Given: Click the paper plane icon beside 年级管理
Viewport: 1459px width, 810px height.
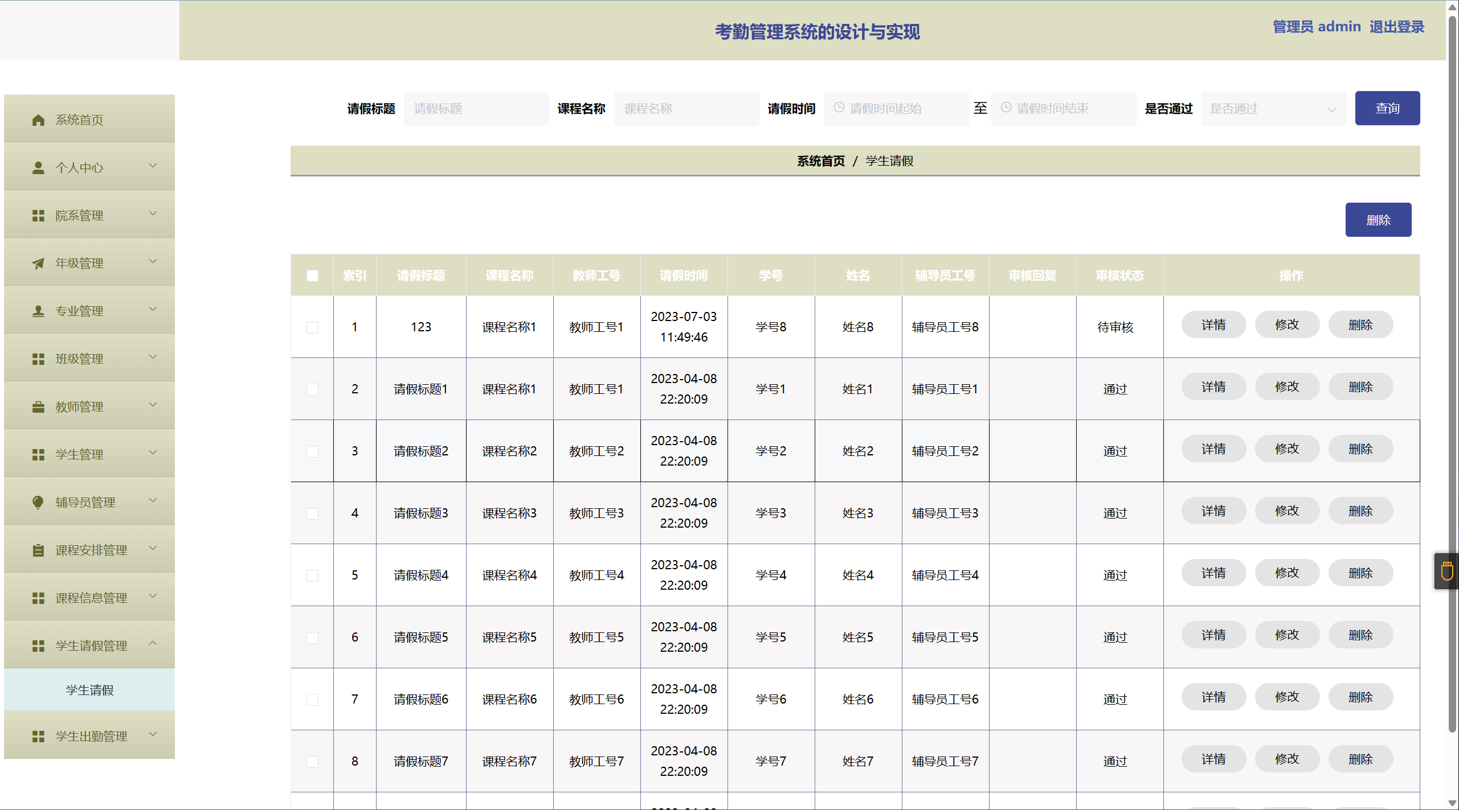Looking at the screenshot, I should tap(38, 264).
